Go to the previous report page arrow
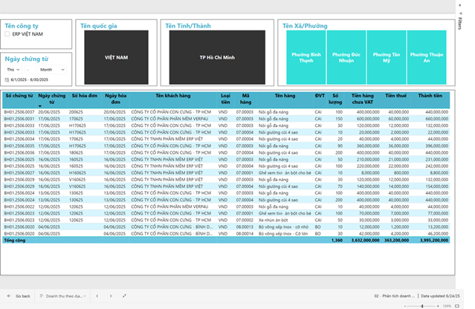 [96, 296]
